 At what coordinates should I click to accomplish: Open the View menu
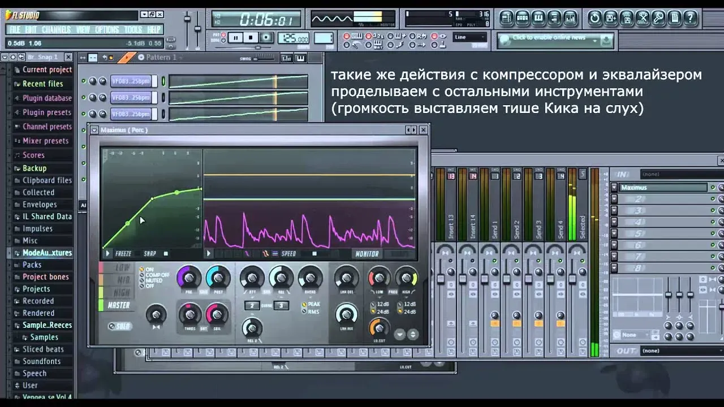tap(83, 29)
